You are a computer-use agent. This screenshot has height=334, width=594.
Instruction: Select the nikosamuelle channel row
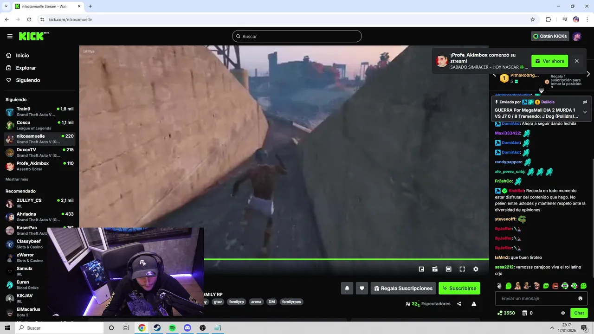[39, 139]
